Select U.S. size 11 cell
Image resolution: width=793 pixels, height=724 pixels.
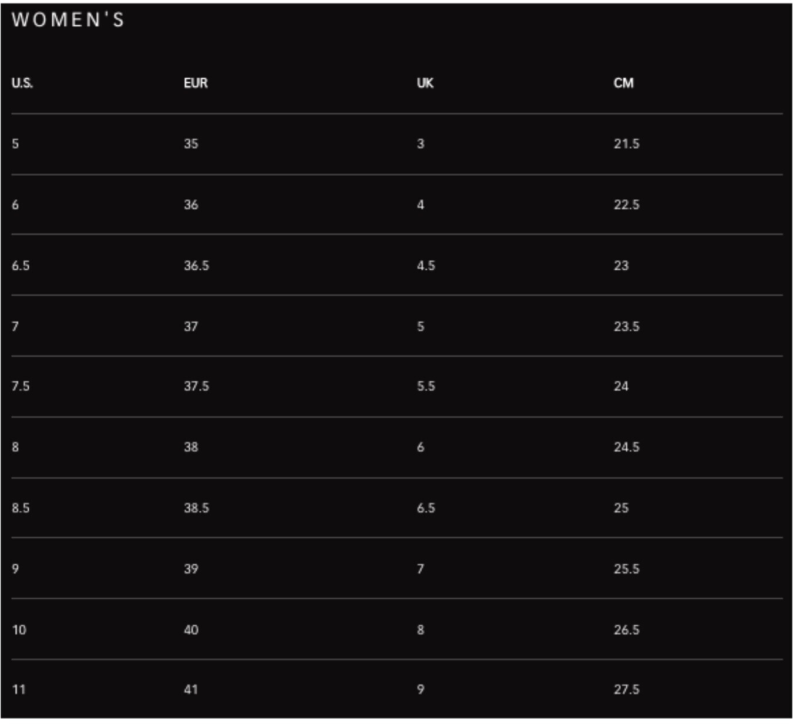pos(19,689)
